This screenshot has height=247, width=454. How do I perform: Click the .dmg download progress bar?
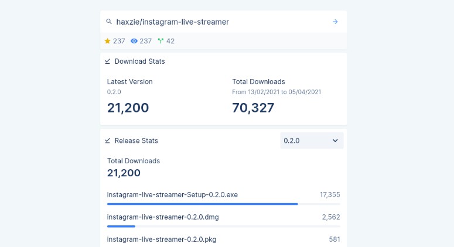tap(121, 226)
